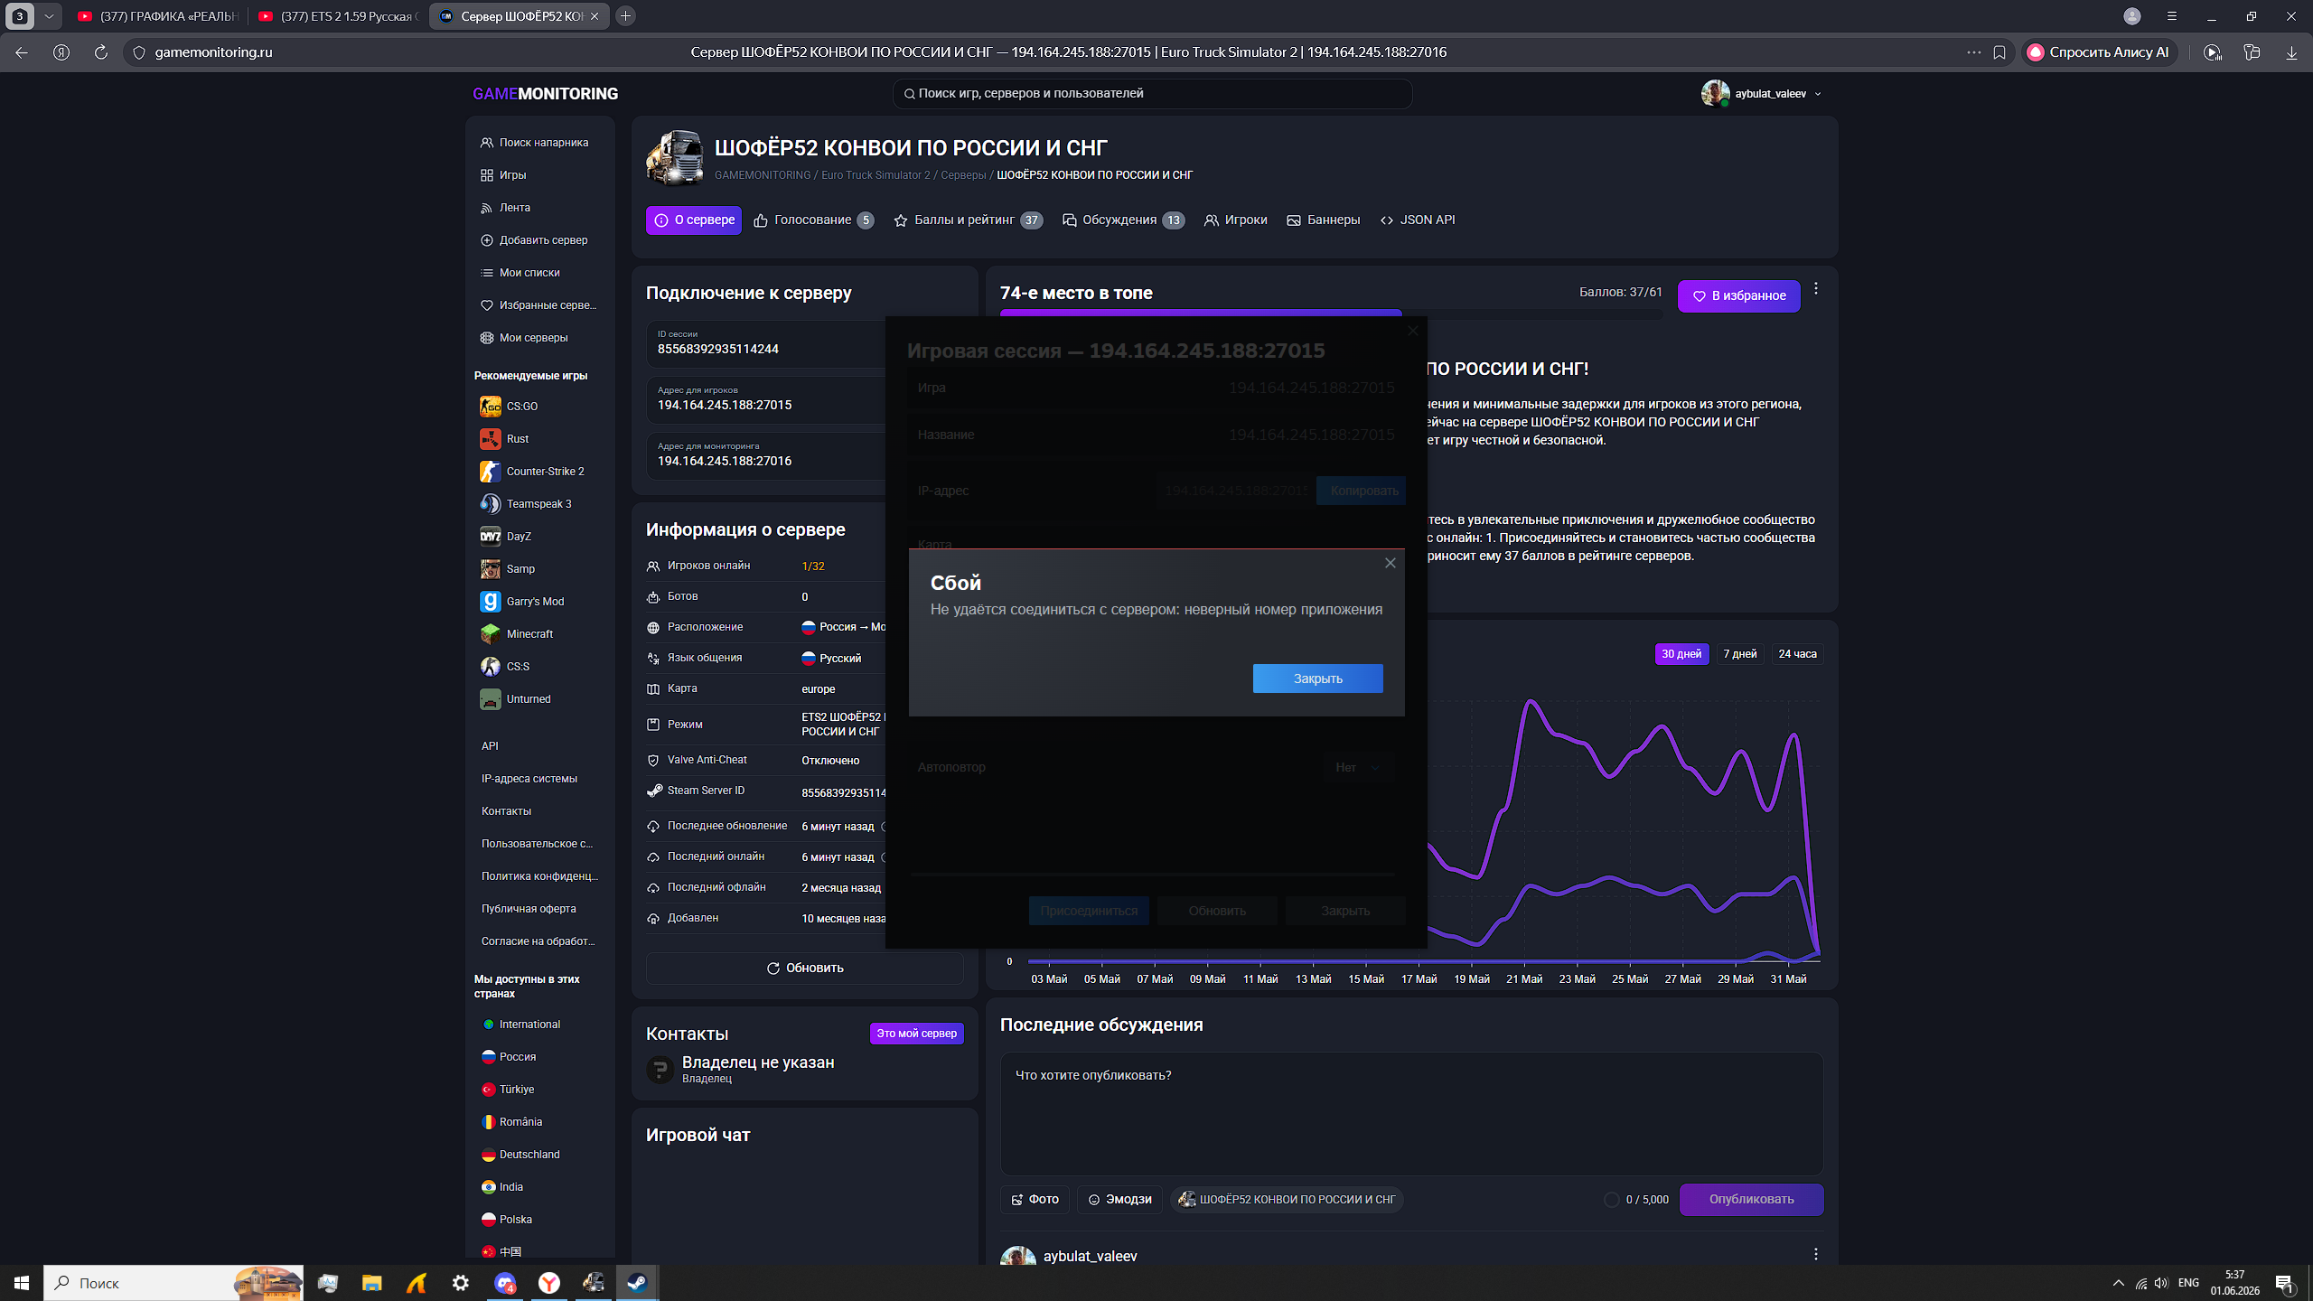Click the Опубликовать post button

(1751, 1200)
